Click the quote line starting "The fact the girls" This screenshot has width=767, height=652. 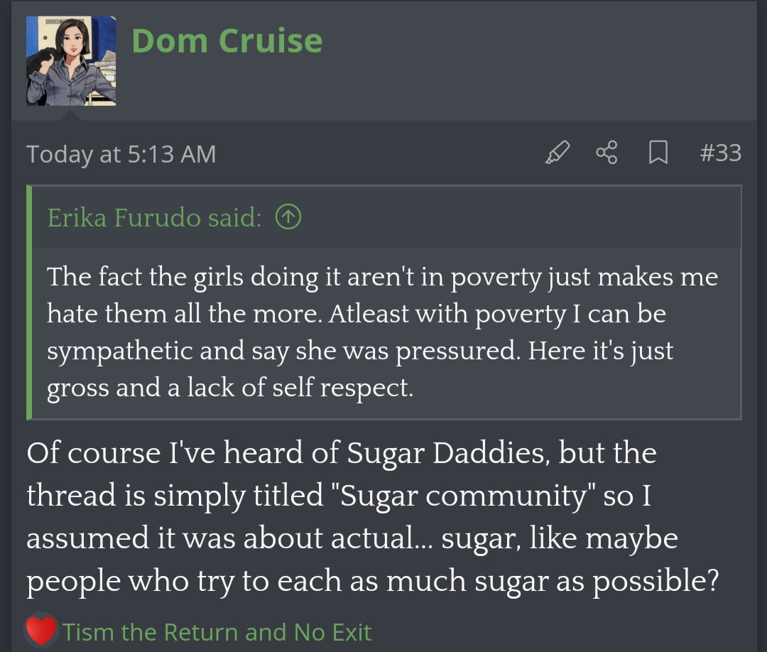coord(382,276)
